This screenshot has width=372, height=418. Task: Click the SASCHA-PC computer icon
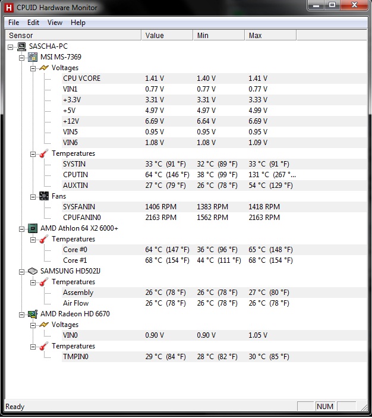(21, 46)
